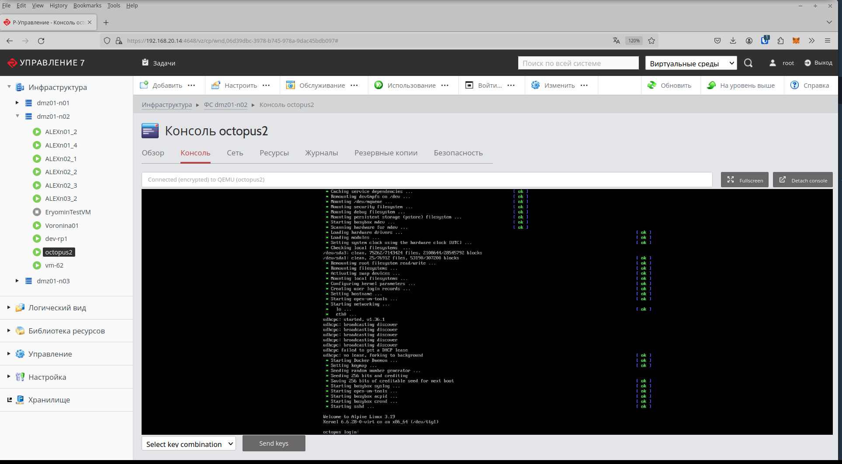The height and width of the screenshot is (464, 842).
Task: Click the Логический вид folder icon
Action: pos(20,308)
